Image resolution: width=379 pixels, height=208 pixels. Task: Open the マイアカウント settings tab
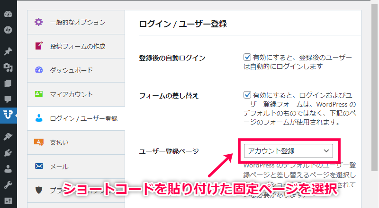76,94
